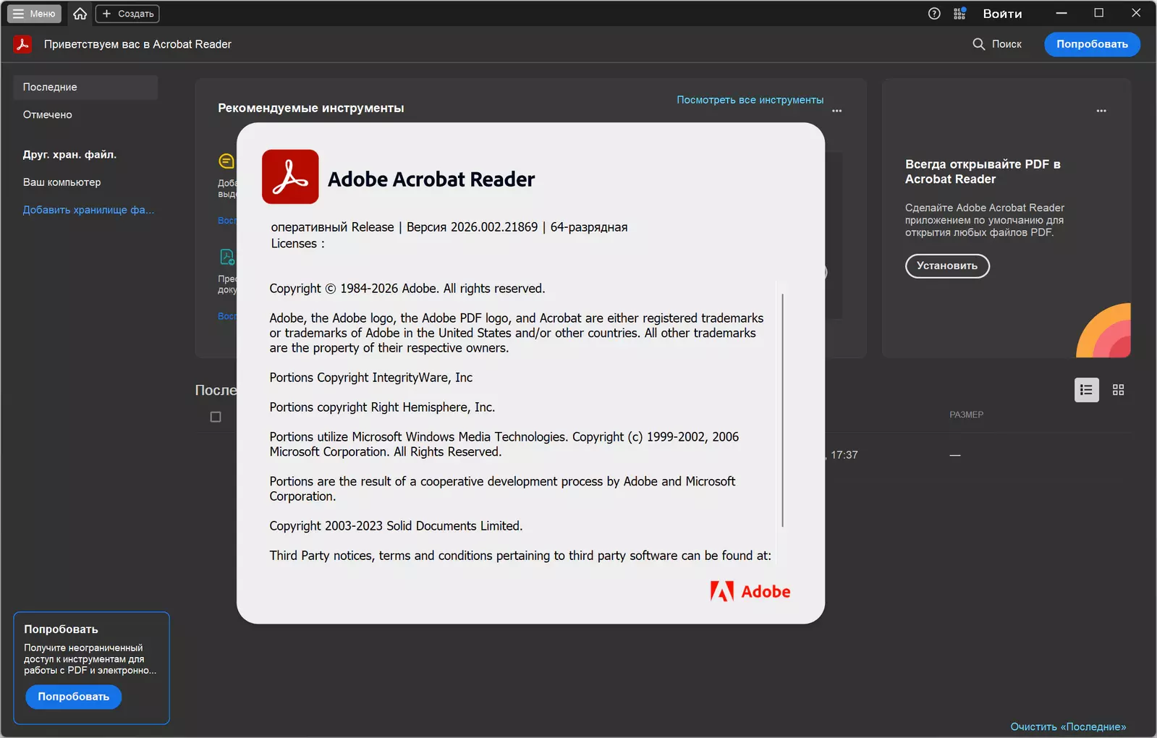1157x738 pixels.
Task: Click the top Попробовать button
Action: pyautogui.click(x=1092, y=44)
